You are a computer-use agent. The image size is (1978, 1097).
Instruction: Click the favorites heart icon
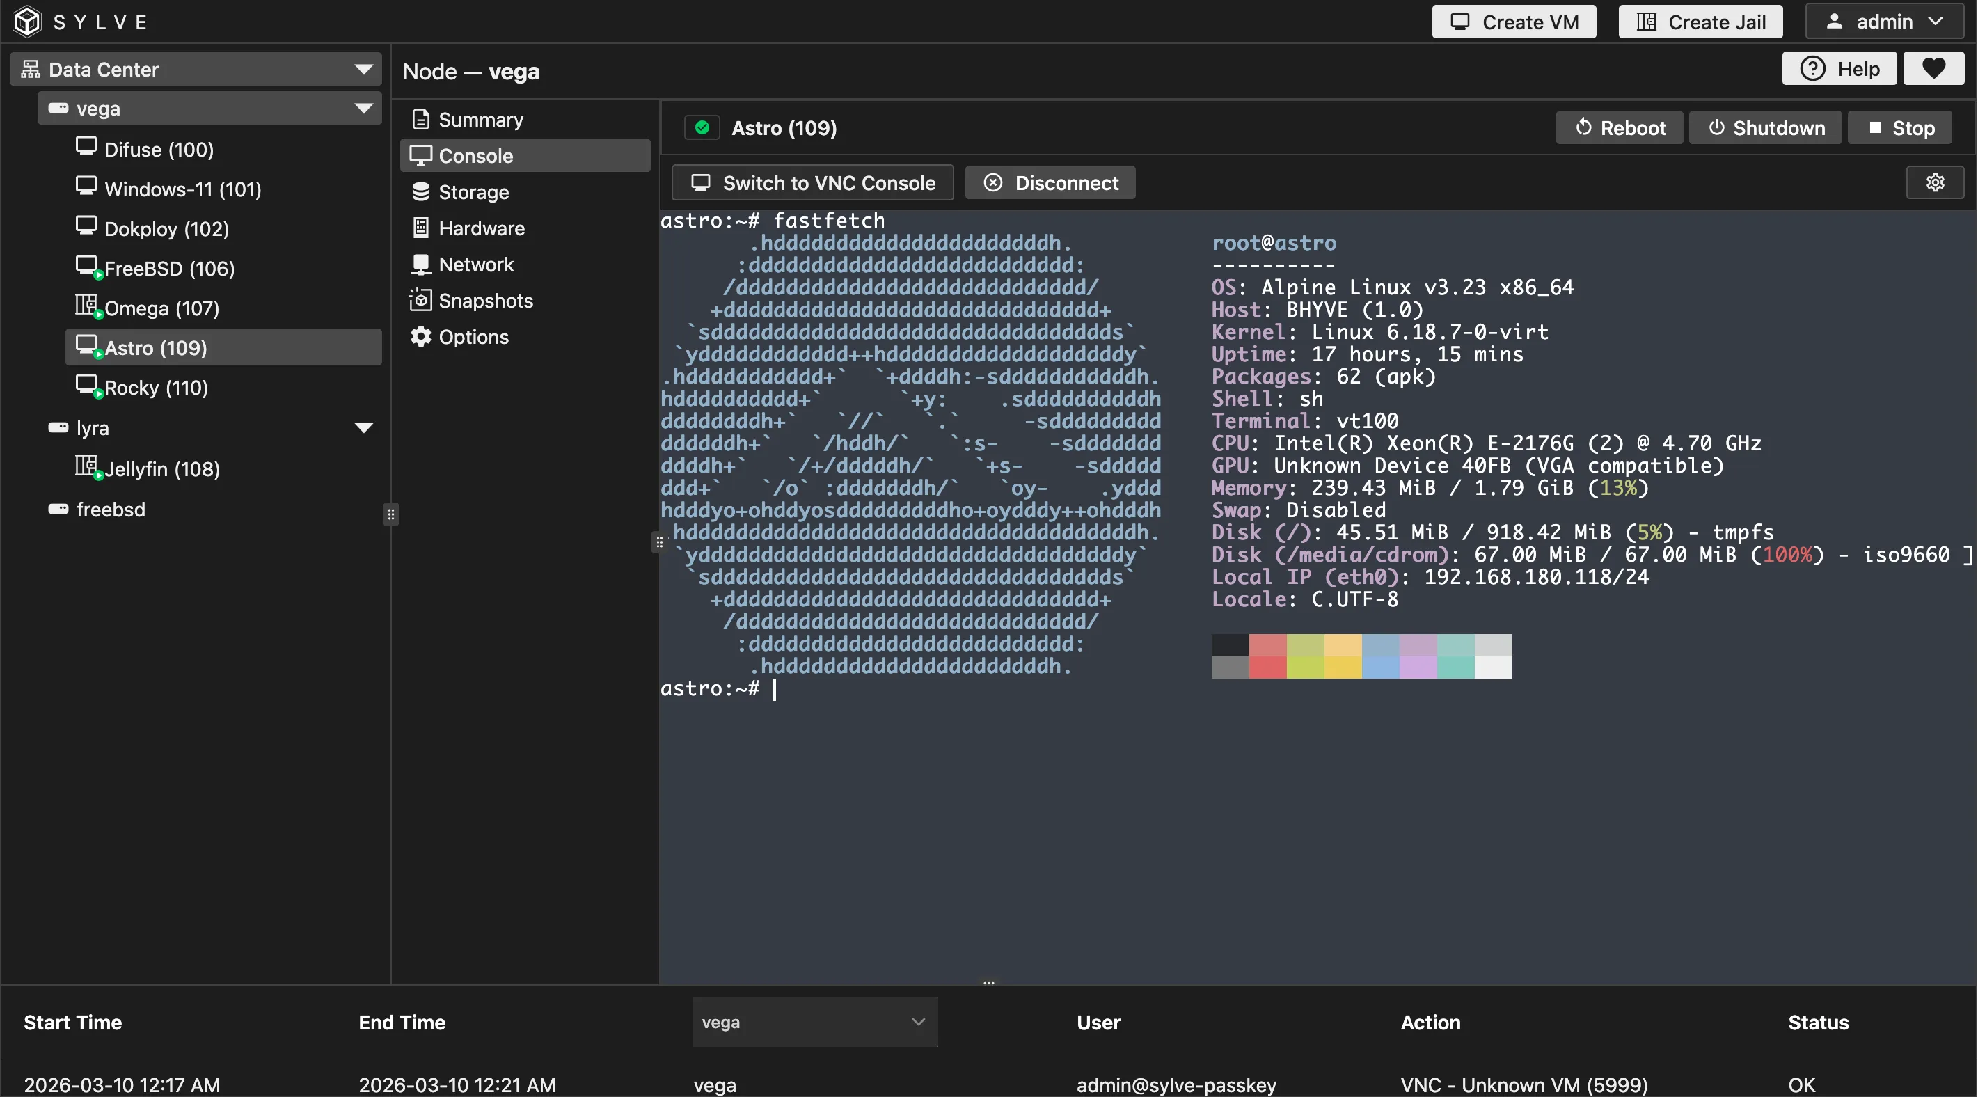click(x=1933, y=68)
